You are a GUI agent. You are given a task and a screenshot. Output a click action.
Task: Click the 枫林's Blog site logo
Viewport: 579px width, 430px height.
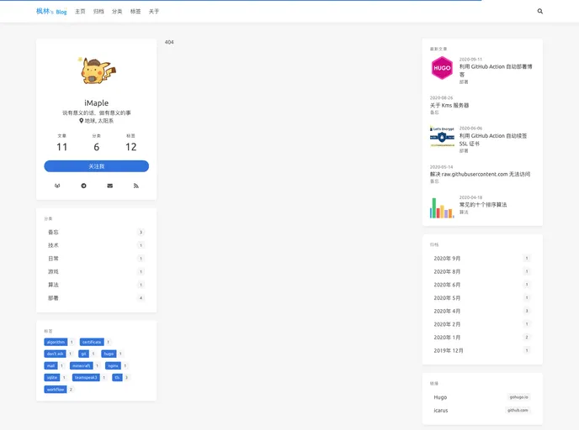coord(51,12)
